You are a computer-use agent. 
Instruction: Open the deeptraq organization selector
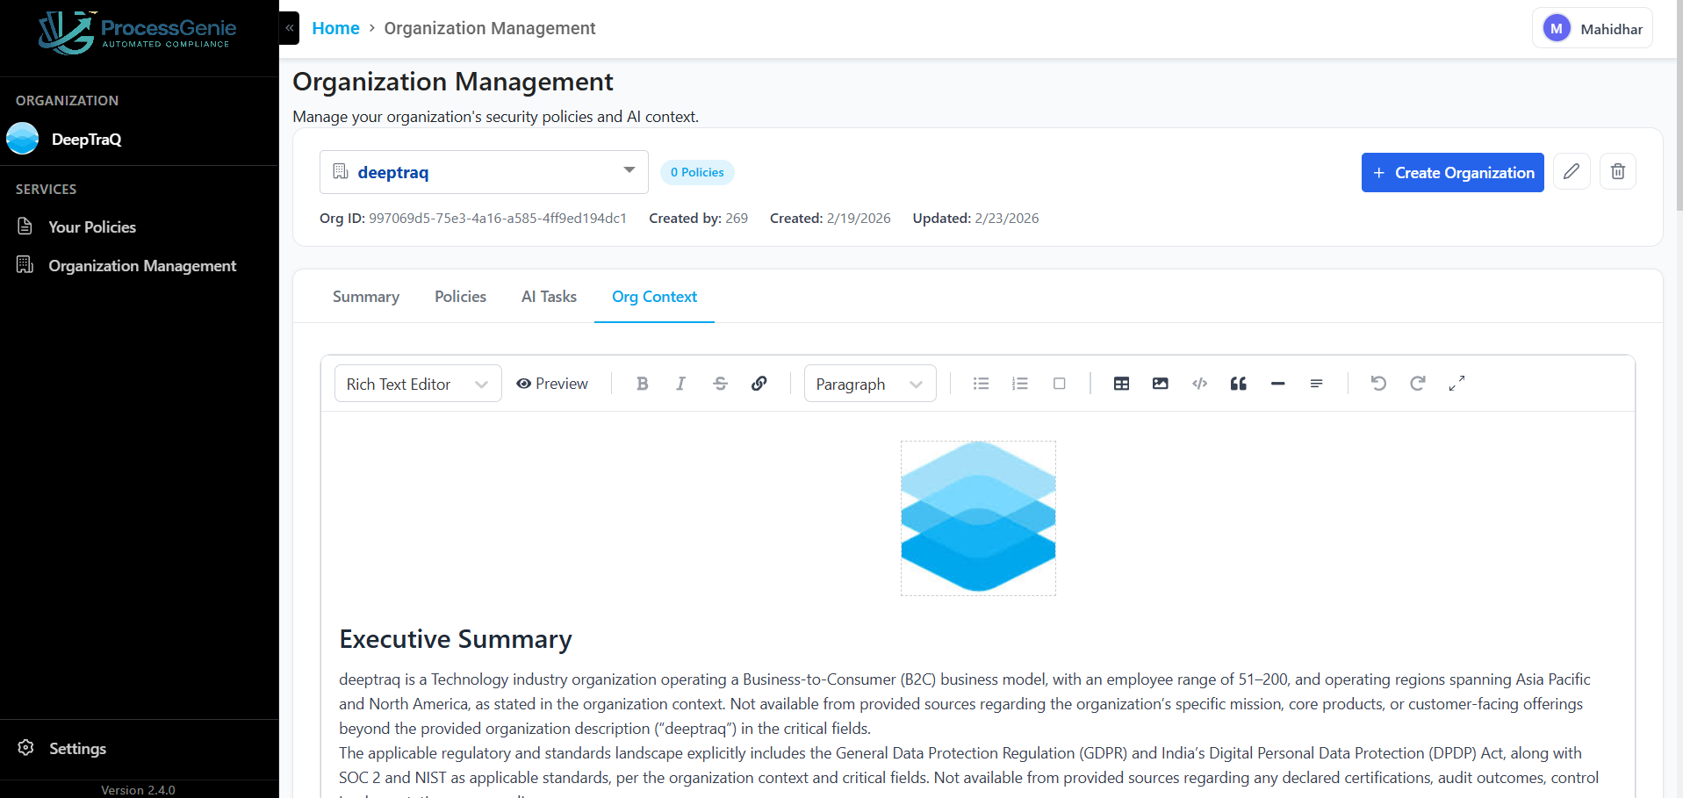point(484,172)
